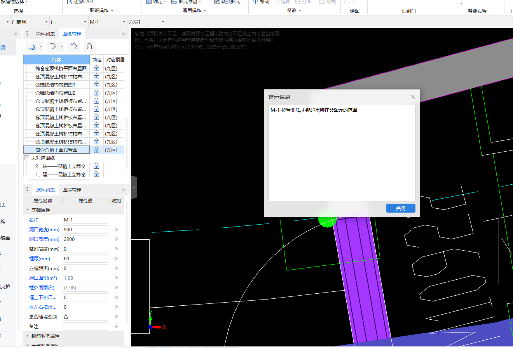Click the 洞口高度 value field 2200
The height and width of the screenshot is (348, 513).
85,239
